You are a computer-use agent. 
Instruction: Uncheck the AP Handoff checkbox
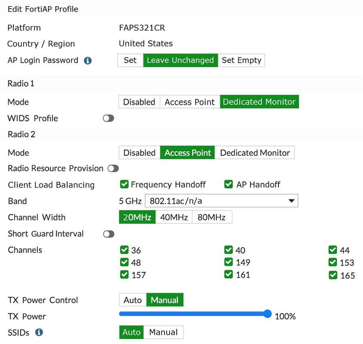[x=229, y=184]
